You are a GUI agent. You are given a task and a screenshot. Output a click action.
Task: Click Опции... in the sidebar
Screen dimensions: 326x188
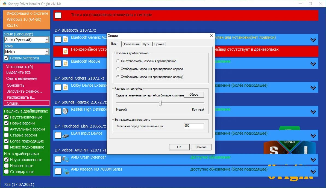[27, 103]
